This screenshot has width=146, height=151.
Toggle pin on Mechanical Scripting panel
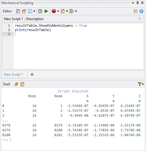pos(138,3)
